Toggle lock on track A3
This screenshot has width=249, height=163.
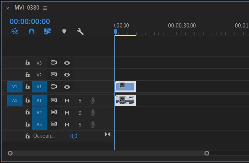[27, 124]
